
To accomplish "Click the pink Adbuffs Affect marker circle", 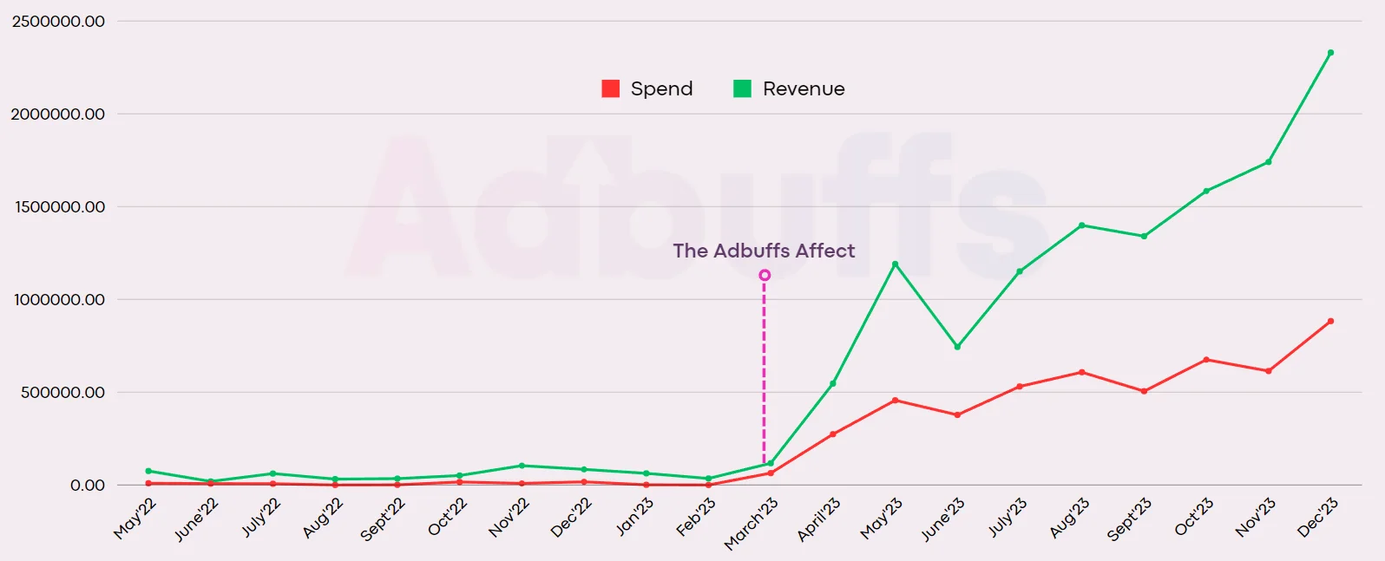I will click(x=765, y=276).
